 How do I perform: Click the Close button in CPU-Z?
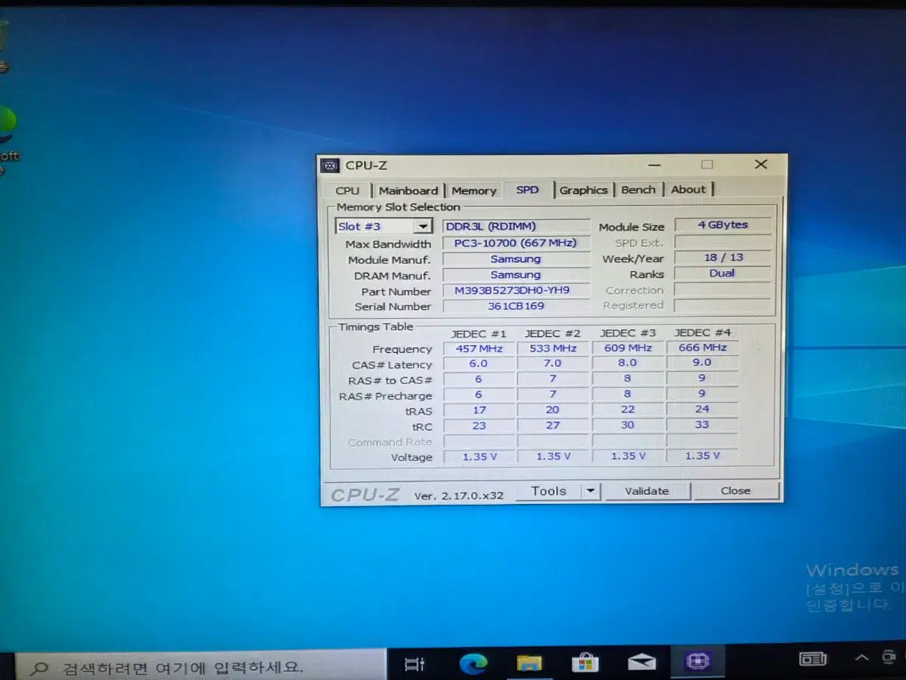pos(735,490)
